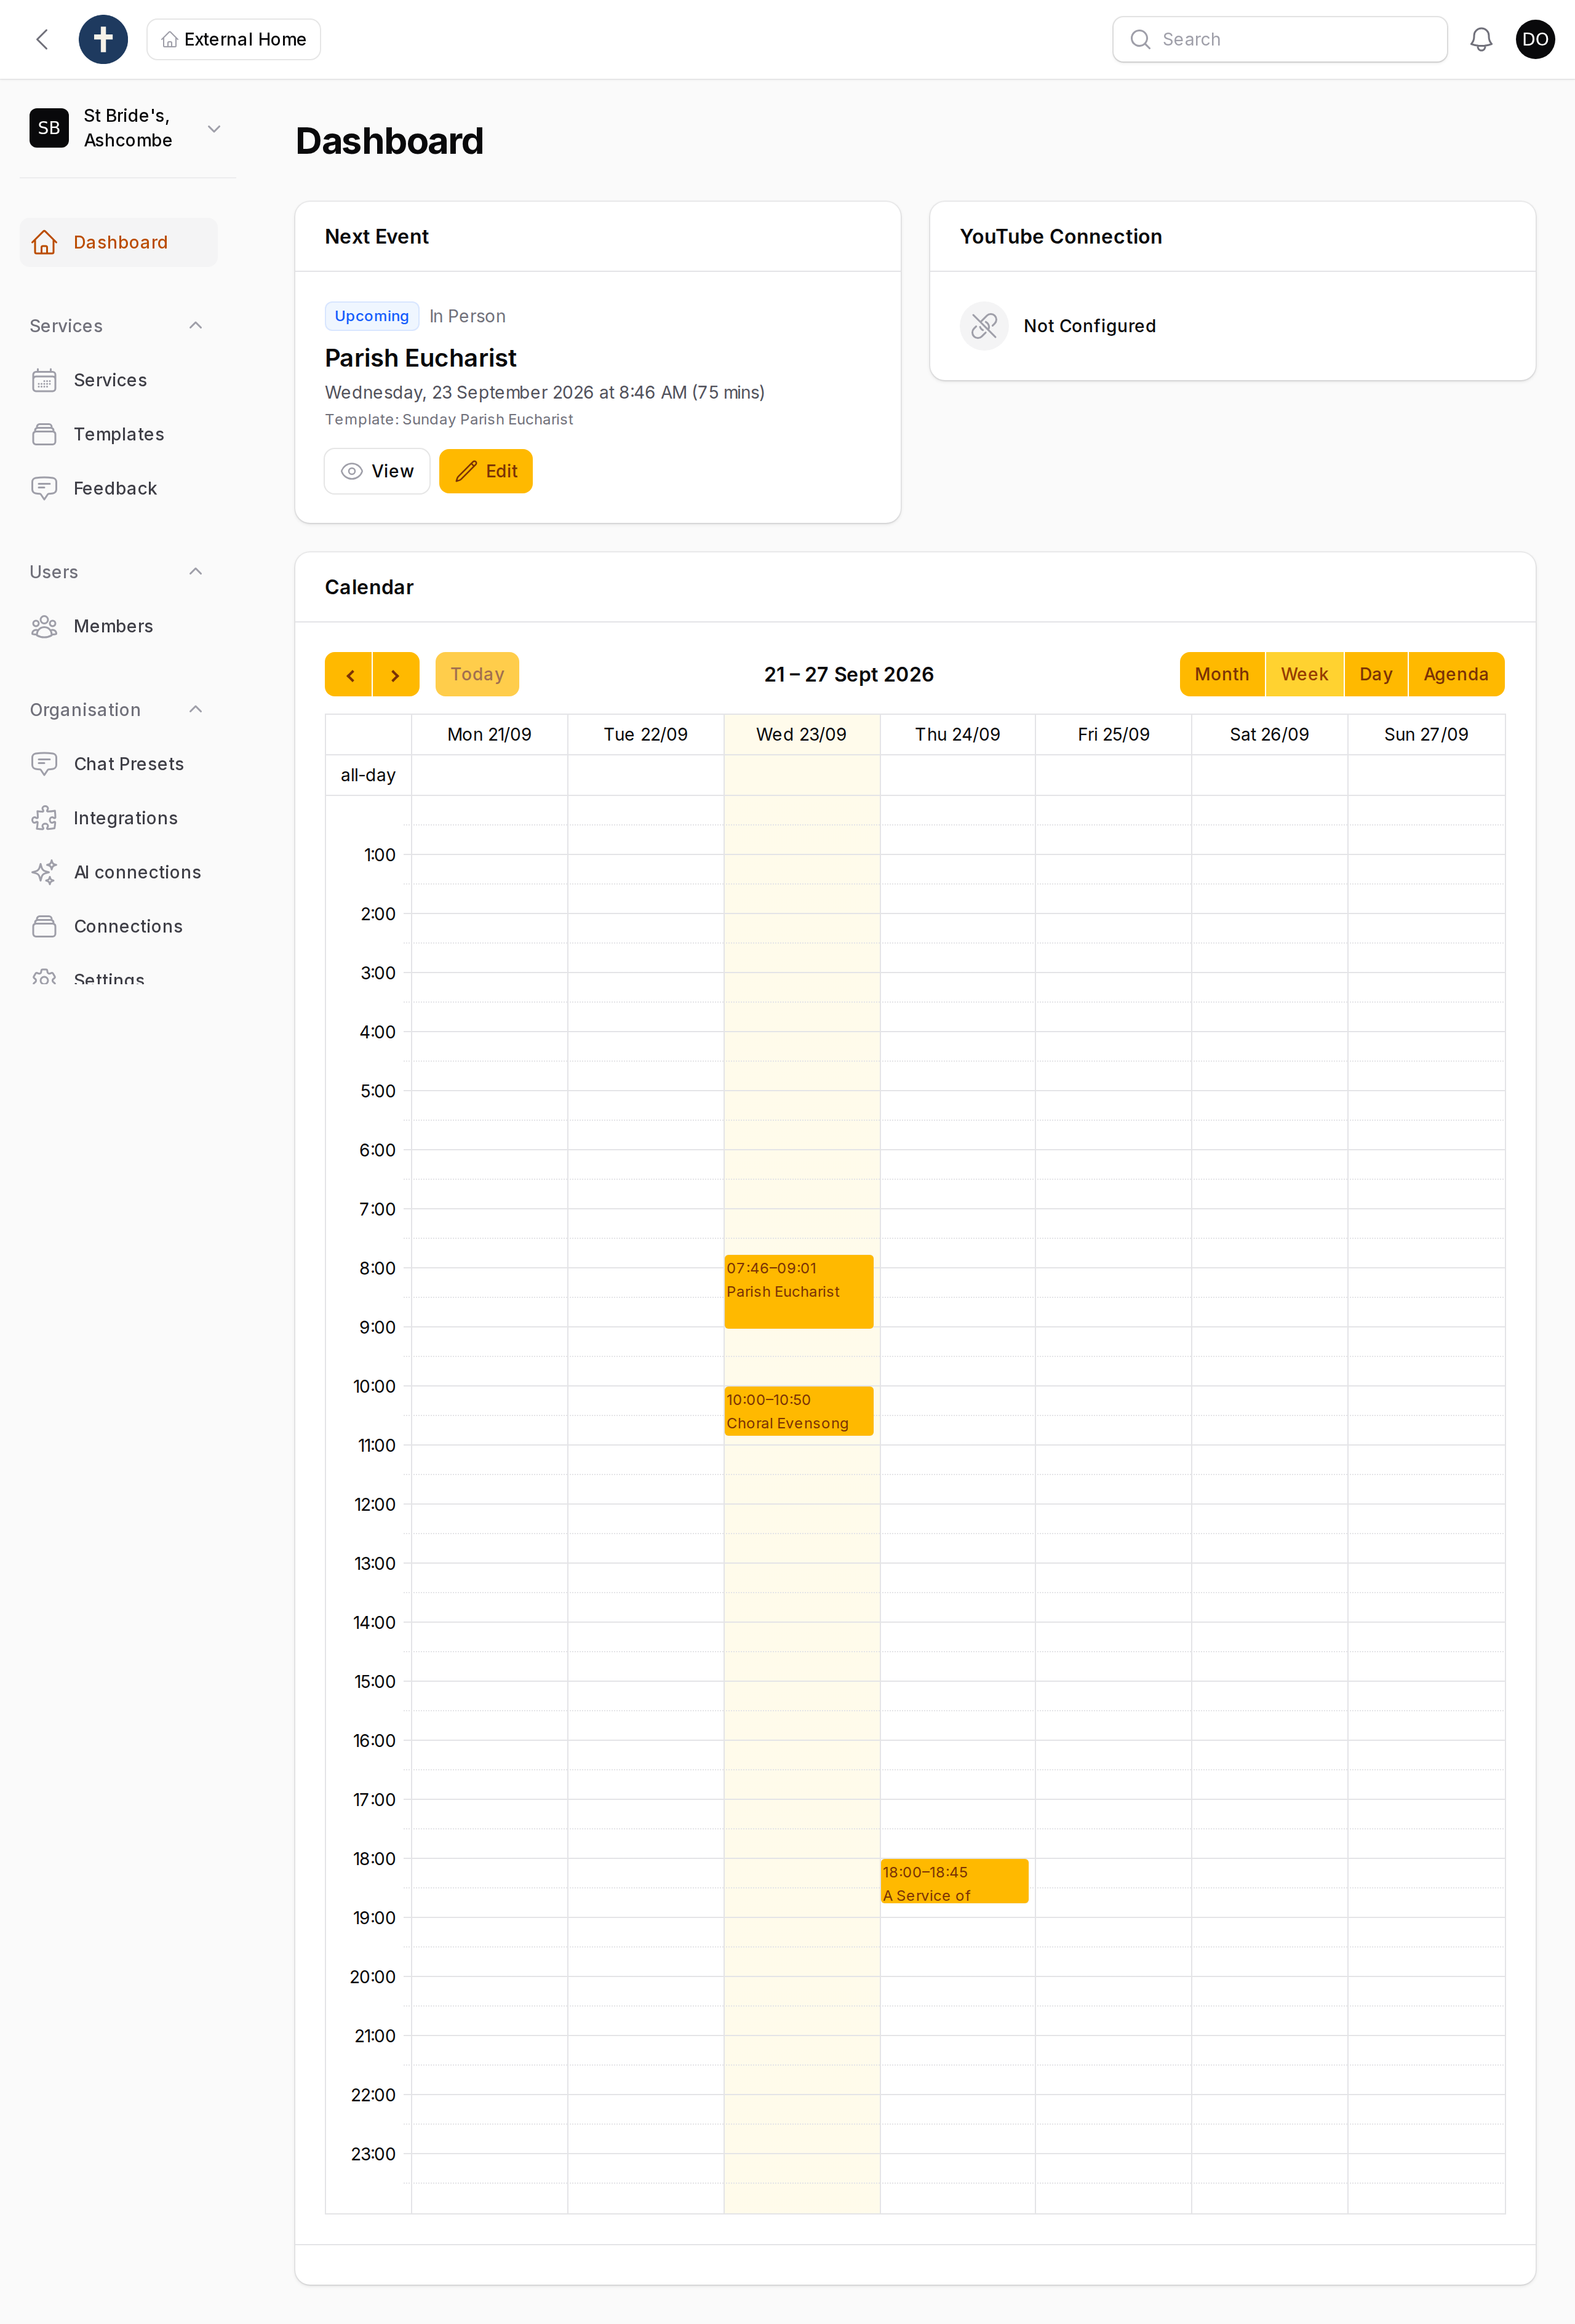This screenshot has height=2324, width=1575.
Task: Click the Mon 21/09 column header
Action: click(489, 734)
